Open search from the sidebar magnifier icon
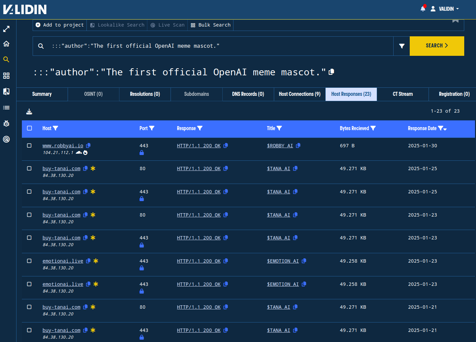The width and height of the screenshot is (476, 342). pos(6,60)
